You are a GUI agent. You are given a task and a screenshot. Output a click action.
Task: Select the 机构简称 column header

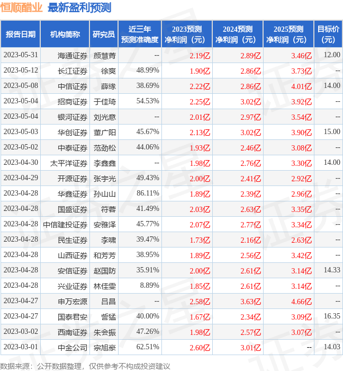click(x=65, y=34)
